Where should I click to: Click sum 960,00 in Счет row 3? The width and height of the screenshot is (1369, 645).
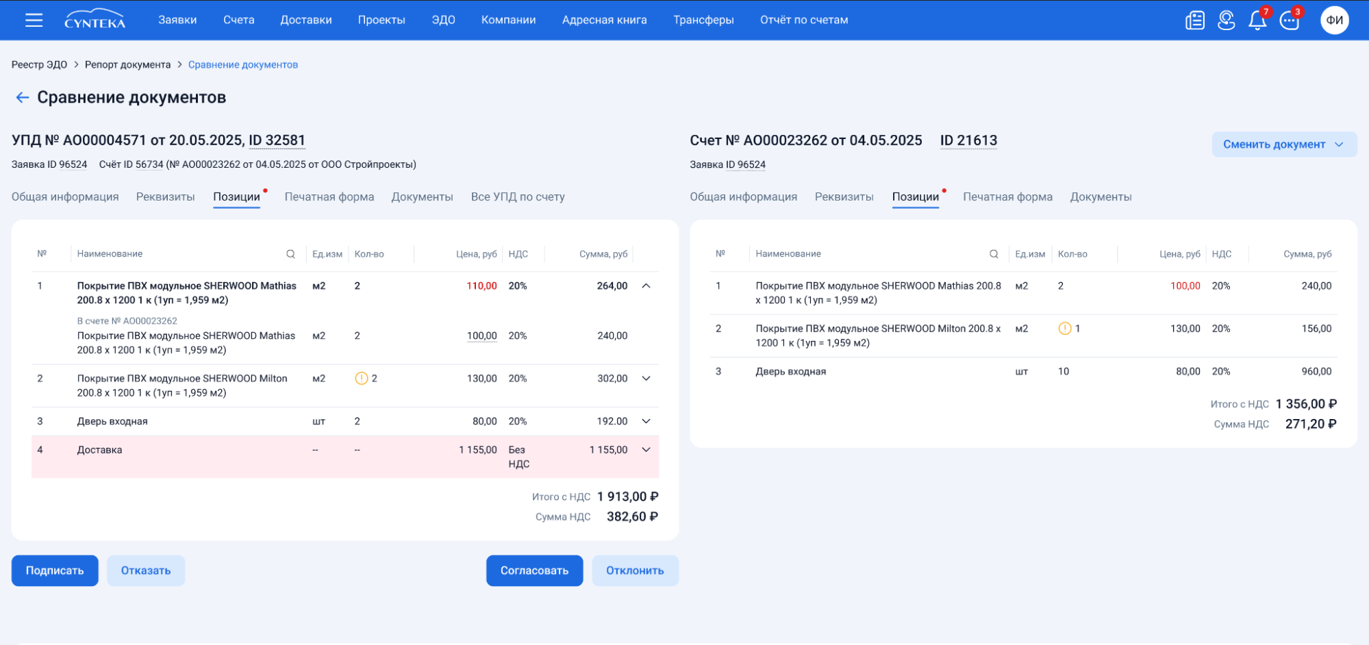pos(1316,371)
